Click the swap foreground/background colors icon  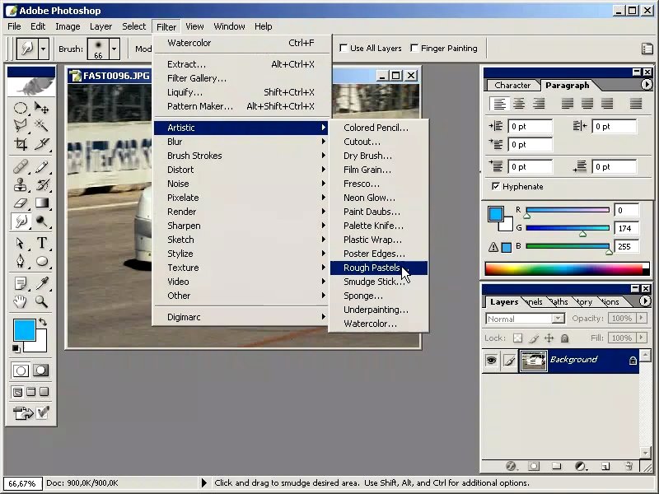tap(43, 322)
